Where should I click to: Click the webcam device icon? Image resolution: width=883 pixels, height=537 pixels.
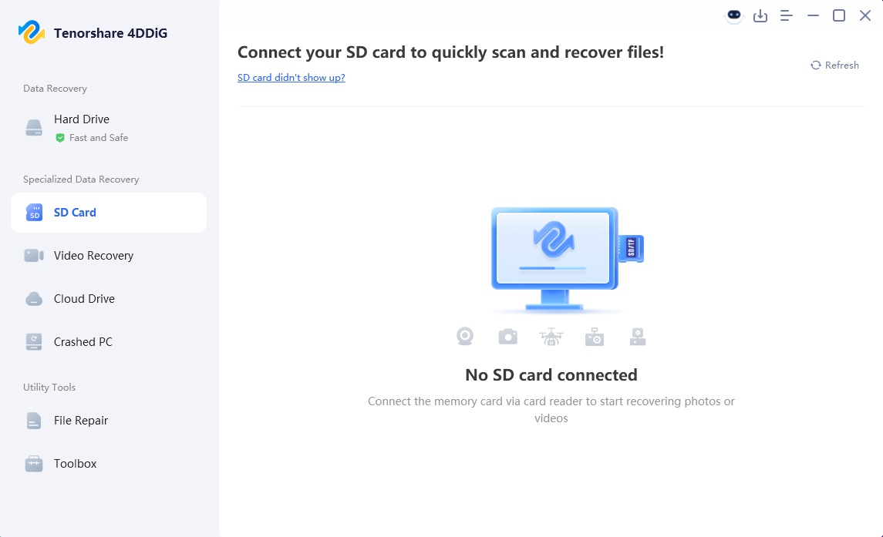point(465,337)
